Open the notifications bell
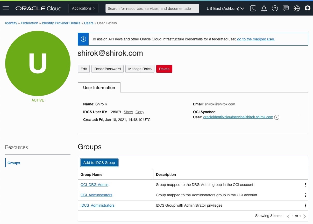 (x=264, y=9)
